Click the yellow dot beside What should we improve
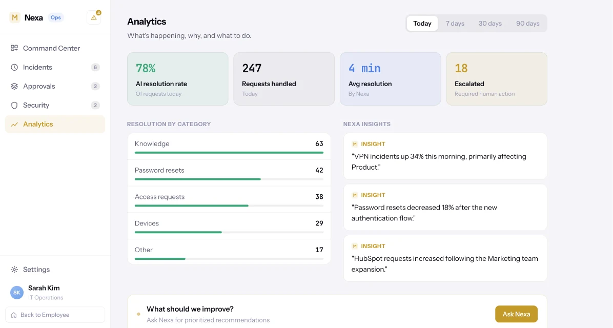This screenshot has height=328, width=613. [138, 314]
